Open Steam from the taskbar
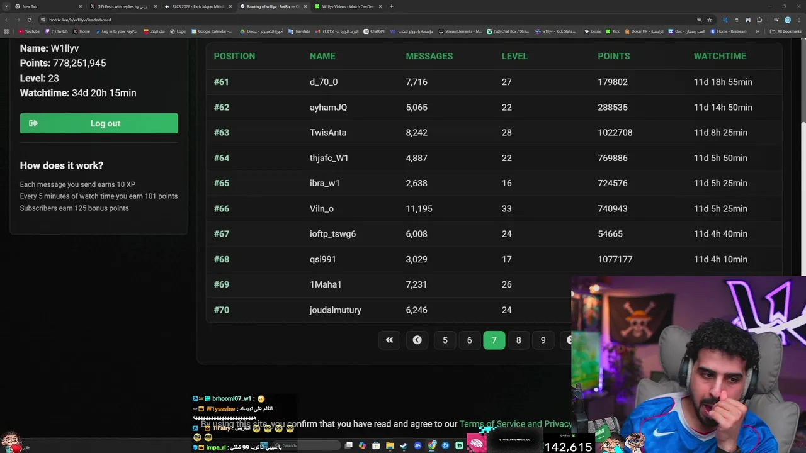The width and height of the screenshot is (806, 453). (404, 445)
